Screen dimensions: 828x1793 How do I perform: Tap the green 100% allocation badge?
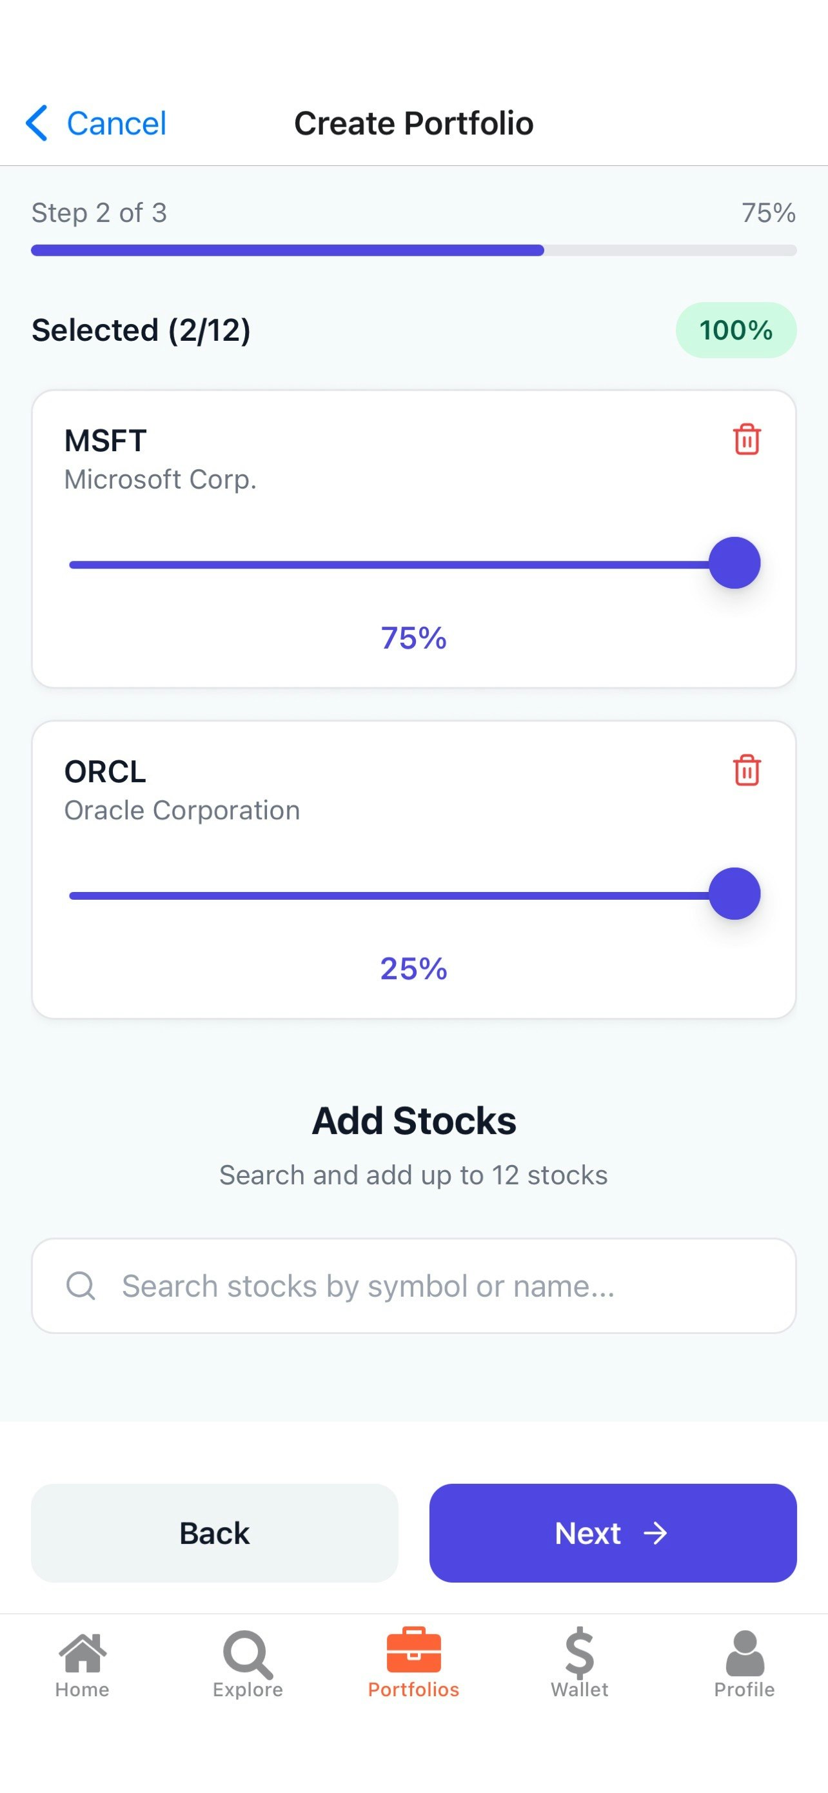coord(736,330)
